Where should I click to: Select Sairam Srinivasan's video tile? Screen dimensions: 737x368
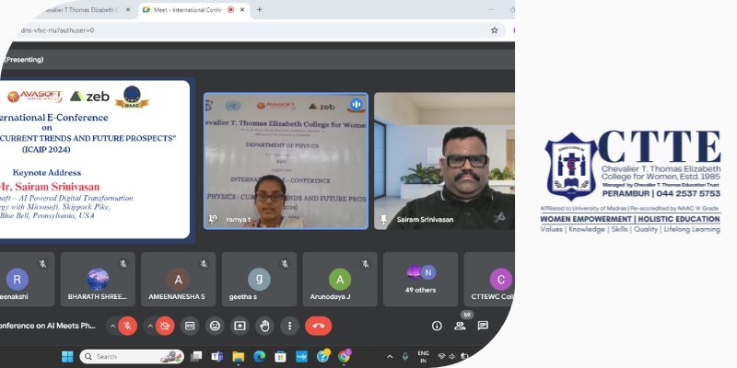(445, 161)
